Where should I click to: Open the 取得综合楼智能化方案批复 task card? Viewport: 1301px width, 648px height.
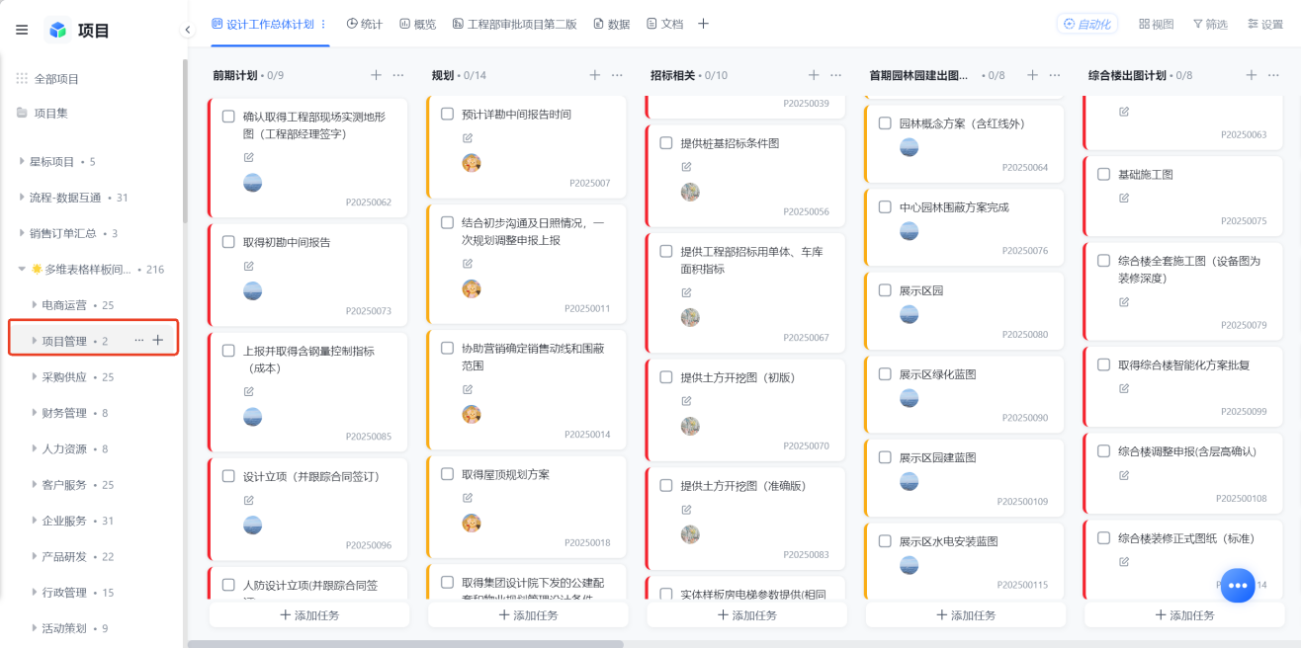[1183, 386]
